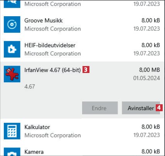Viewport: 165px width, 156px height.
Task: Click the 01.05.2024 install date
Action: coord(146,78)
